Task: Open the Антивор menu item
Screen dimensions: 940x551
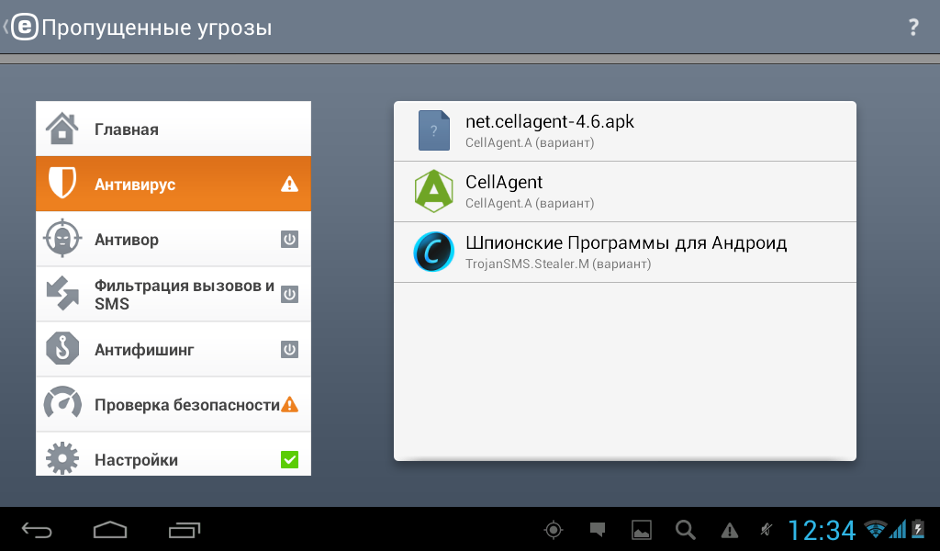Action: tap(173, 240)
